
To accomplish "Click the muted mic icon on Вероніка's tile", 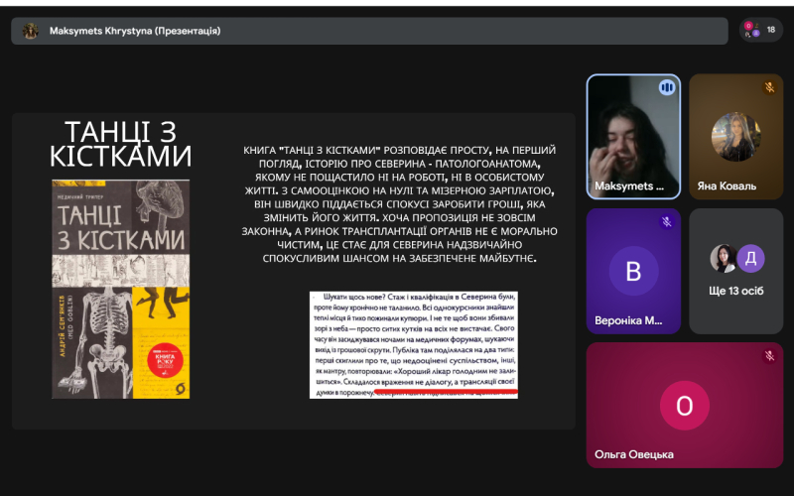I will point(667,222).
